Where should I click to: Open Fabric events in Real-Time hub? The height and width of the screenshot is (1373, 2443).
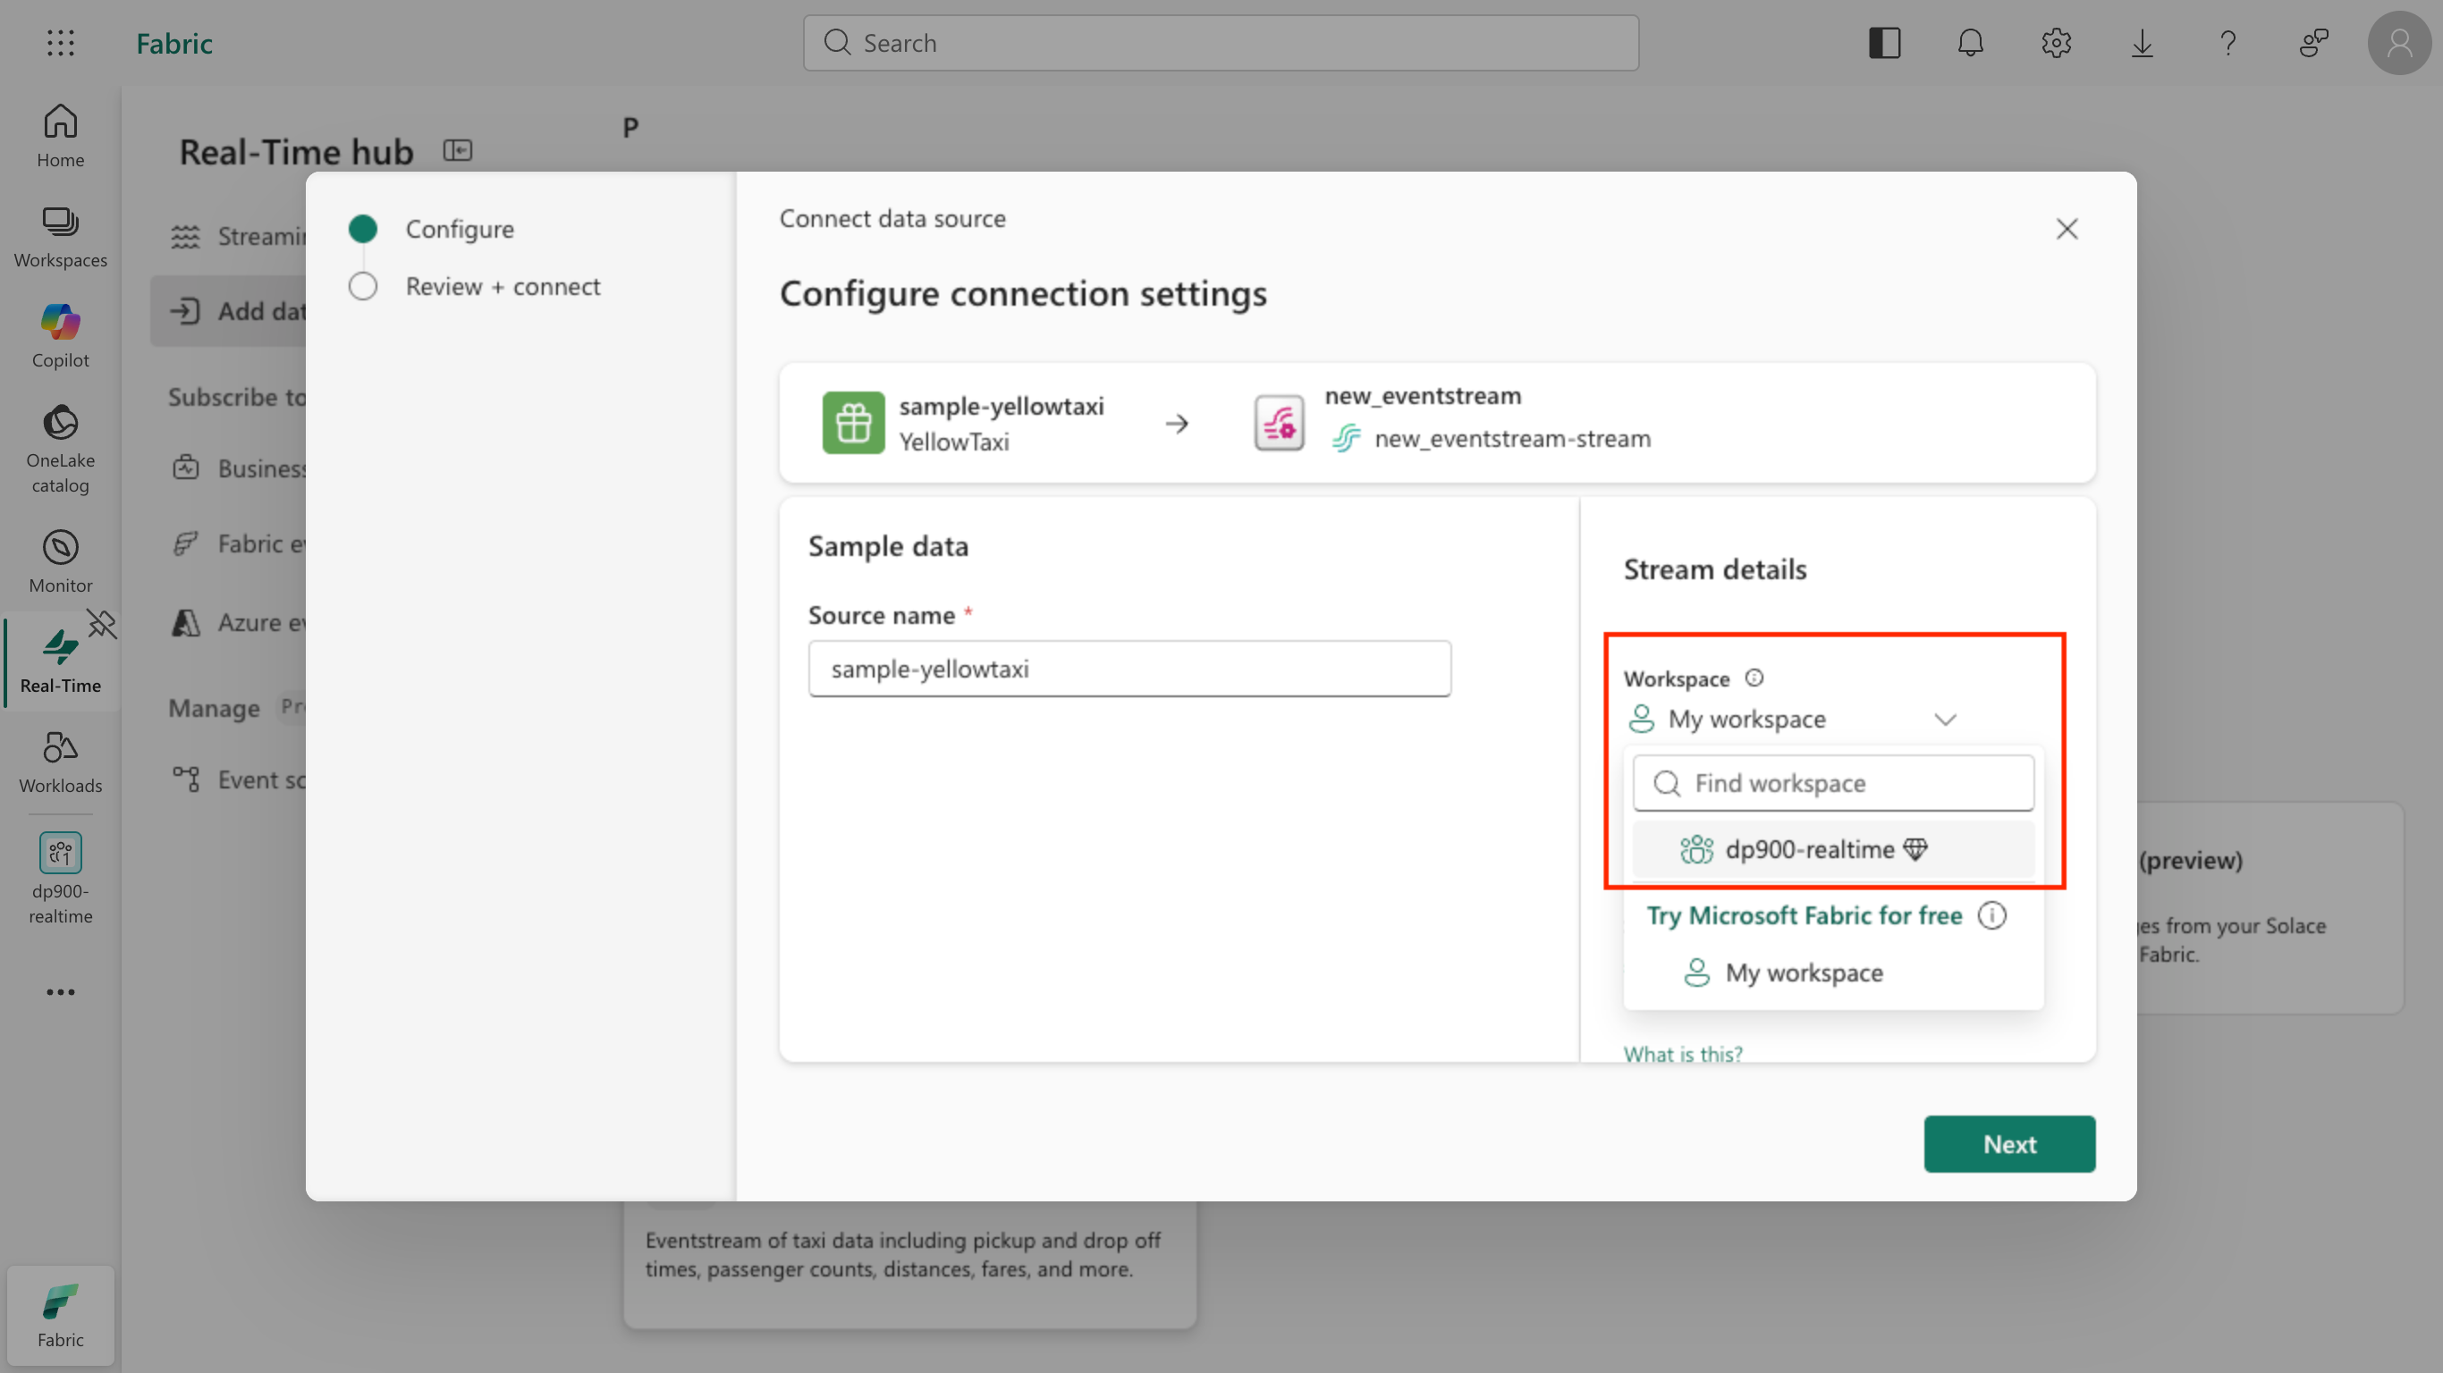[236, 543]
